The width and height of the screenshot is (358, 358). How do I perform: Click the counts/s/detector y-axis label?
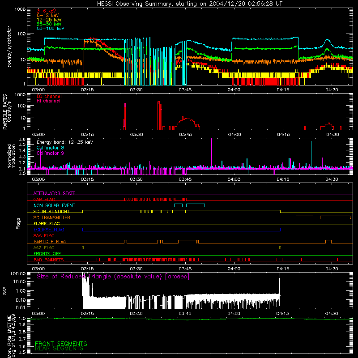(x=9, y=47)
